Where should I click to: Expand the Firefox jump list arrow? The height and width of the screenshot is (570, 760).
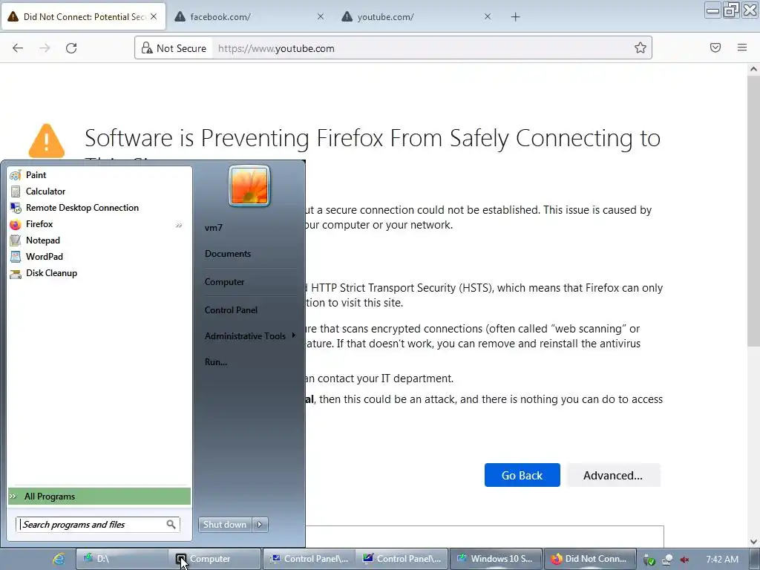pos(179,225)
